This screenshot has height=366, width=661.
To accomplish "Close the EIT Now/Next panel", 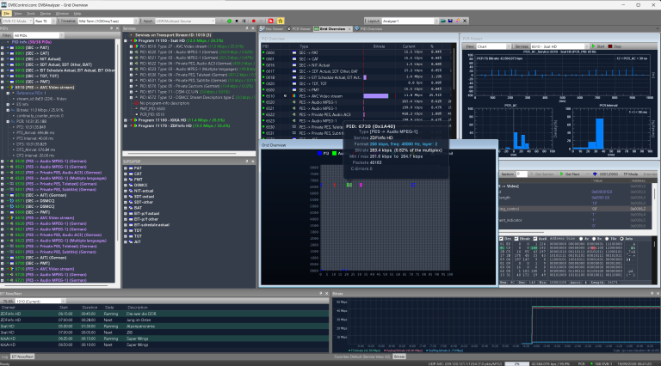I will [327, 294].
